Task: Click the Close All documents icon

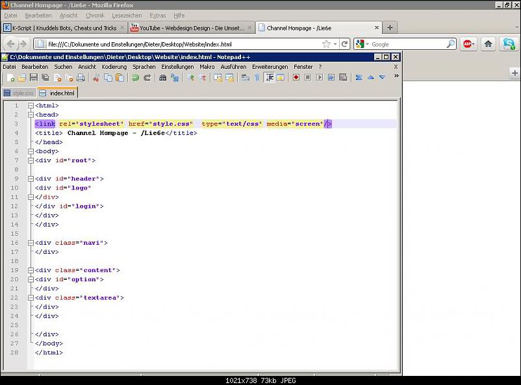Action: click(69, 78)
